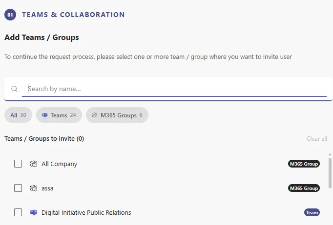Click the group icon beside assa
This screenshot has width=333, height=225.
[34, 188]
